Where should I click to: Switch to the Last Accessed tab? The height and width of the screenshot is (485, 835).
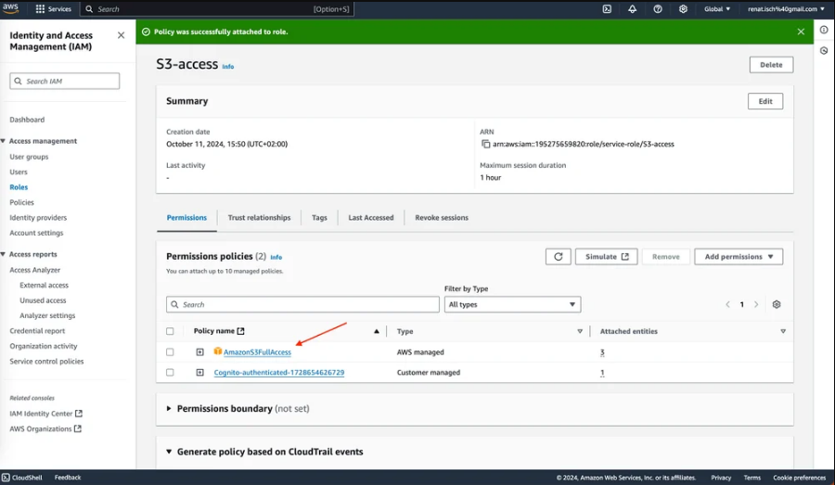coord(371,218)
